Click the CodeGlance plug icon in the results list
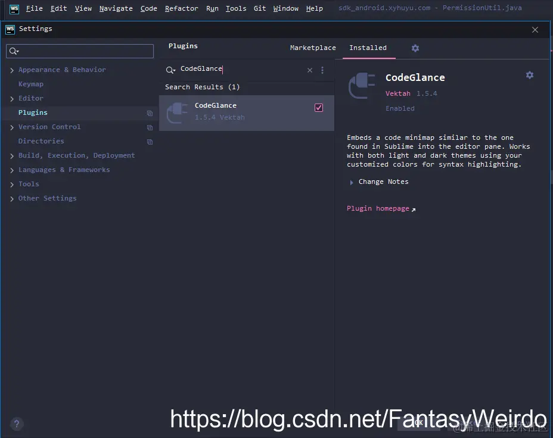The image size is (553, 438). (177, 112)
